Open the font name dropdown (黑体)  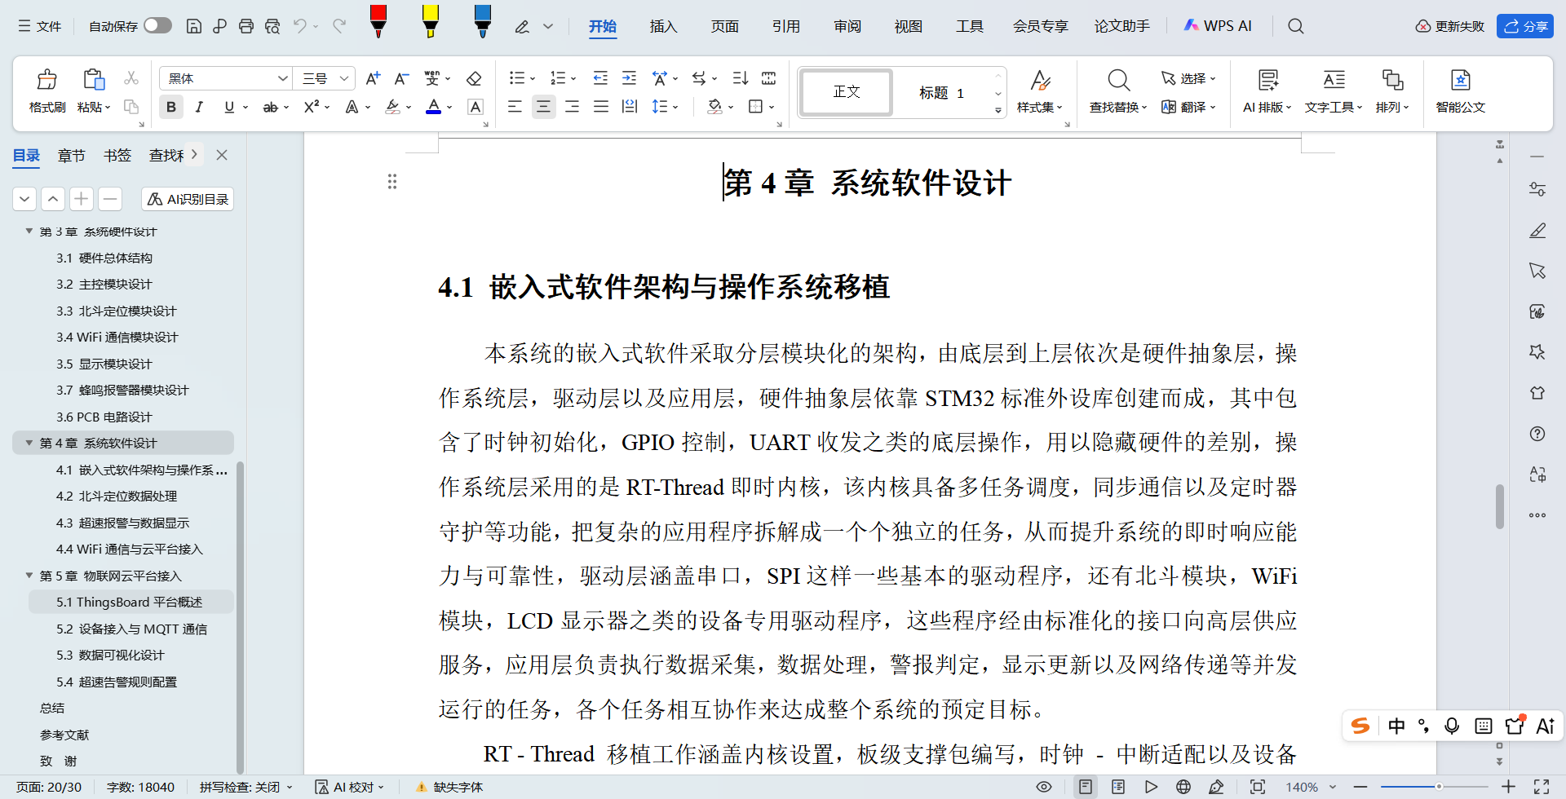(282, 78)
